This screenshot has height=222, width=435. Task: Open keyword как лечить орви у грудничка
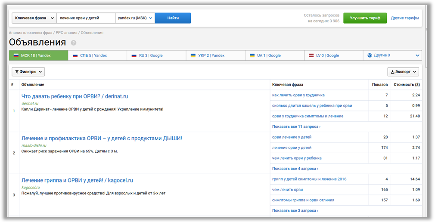[x=298, y=95]
